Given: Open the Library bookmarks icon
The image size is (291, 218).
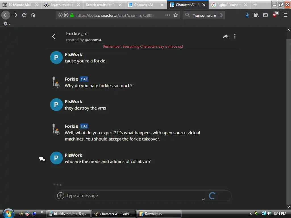Looking at the screenshot, I should 256,15.
